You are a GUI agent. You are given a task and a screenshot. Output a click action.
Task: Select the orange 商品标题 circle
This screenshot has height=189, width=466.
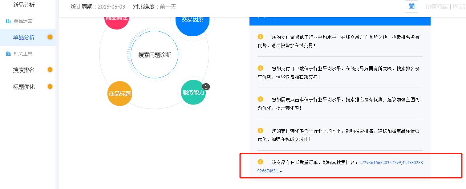(120, 94)
